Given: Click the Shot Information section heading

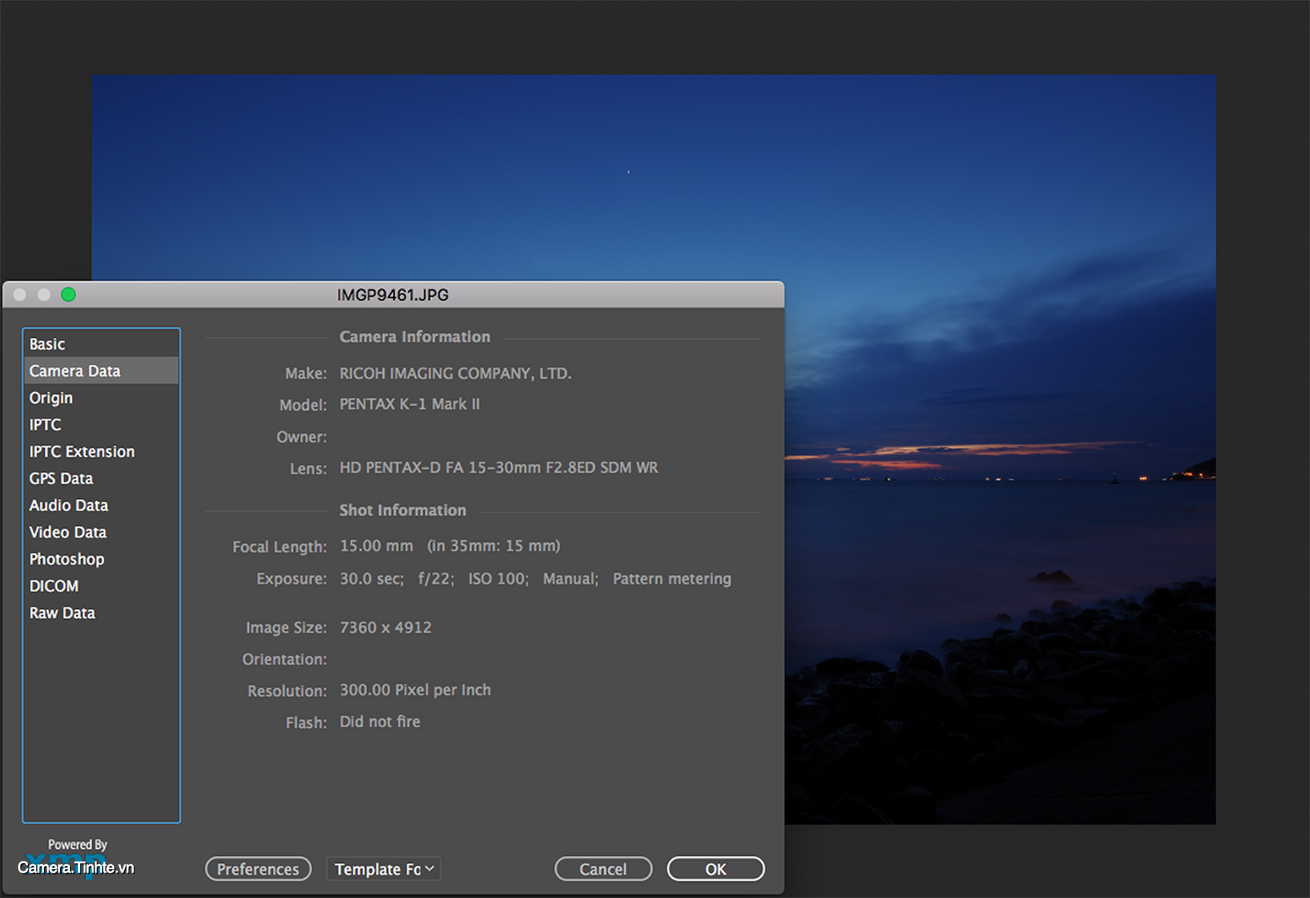Looking at the screenshot, I should tap(402, 510).
